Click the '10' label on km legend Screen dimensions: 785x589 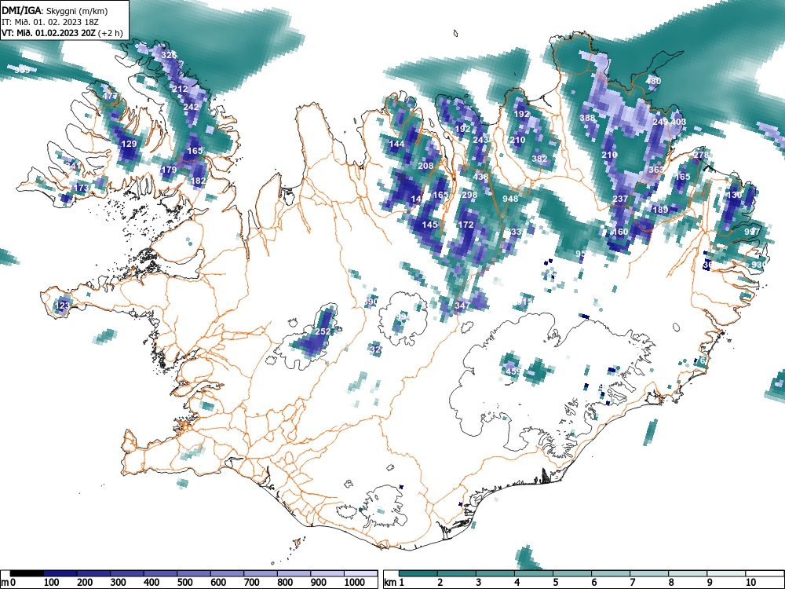coord(750,582)
